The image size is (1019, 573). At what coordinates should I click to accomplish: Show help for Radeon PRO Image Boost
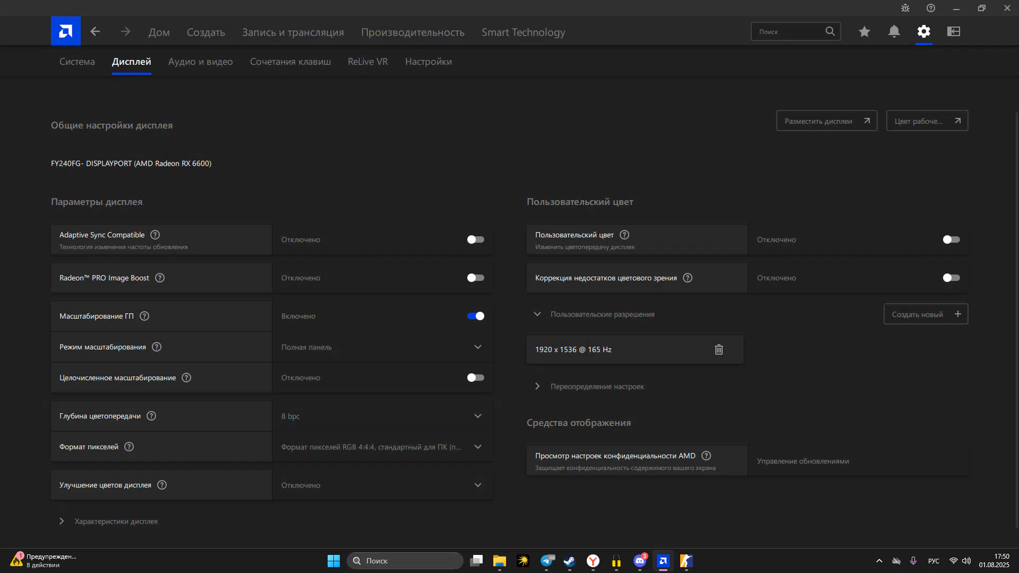[160, 278]
